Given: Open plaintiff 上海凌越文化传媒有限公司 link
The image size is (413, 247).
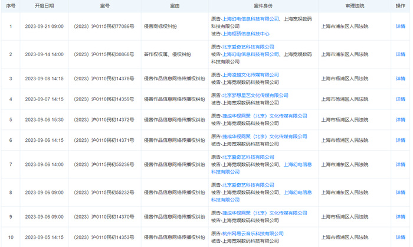Looking at the screenshot, I should click(251, 75).
